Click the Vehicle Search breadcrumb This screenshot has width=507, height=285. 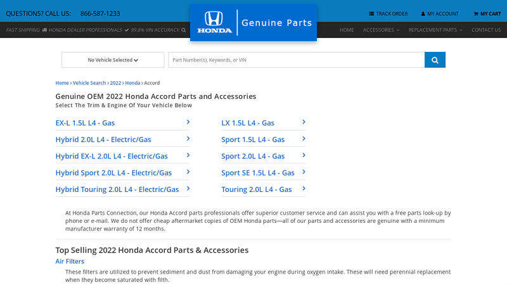(89, 83)
